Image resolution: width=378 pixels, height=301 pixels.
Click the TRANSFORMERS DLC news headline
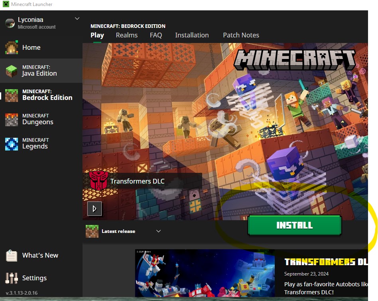click(x=326, y=262)
